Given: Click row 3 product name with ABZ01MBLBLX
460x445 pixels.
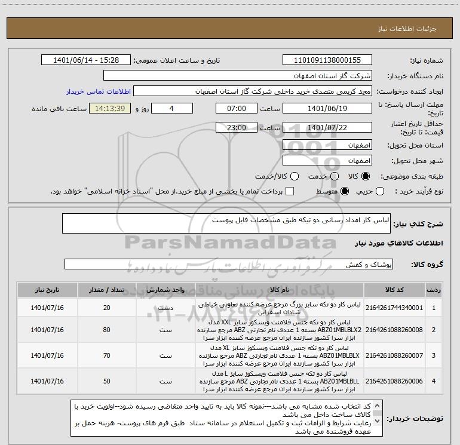Looking at the screenshot, I should coord(280,355).
